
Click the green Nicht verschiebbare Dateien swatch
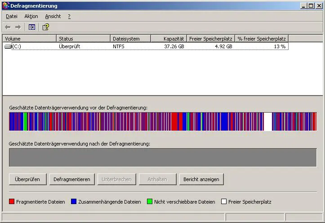150,202
